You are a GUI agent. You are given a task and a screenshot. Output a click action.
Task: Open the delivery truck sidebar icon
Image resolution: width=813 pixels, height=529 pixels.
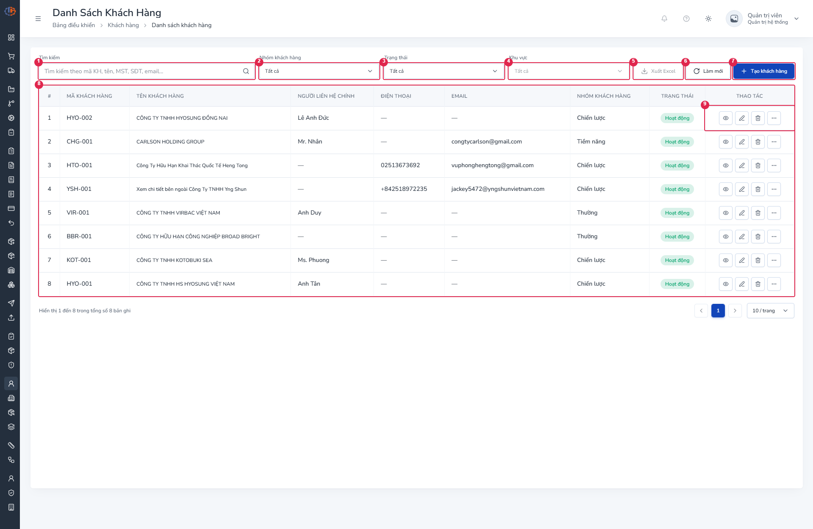(x=11, y=70)
